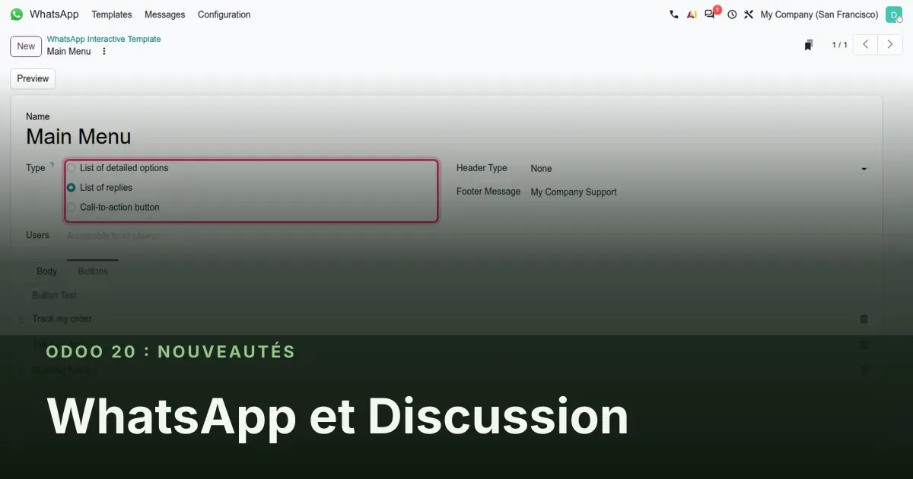Click the WhatsApp app name in navbar
913x479 pixels.
(54, 14)
